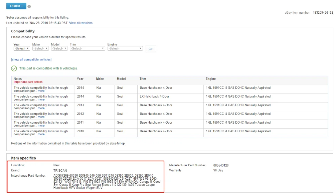The height and width of the screenshot is (193, 334).
Task: Expand 'more' in 2014 Base Hatchback row
Action: [x=41, y=91]
